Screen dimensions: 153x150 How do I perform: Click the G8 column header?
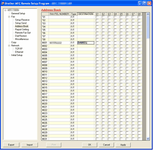tap(139, 14)
